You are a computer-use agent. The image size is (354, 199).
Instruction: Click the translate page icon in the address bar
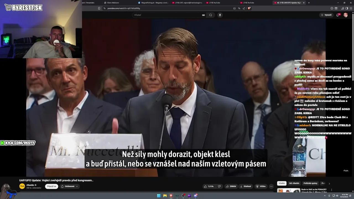click(239, 8)
